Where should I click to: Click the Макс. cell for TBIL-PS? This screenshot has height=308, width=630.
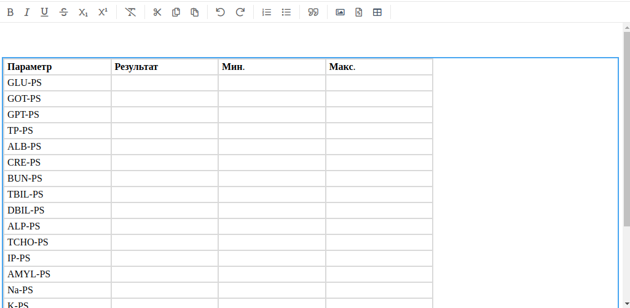tap(379, 194)
